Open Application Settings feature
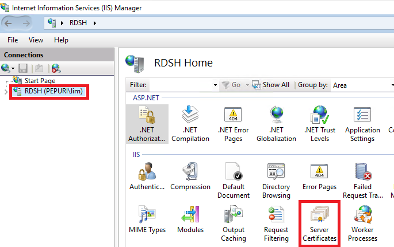 [362, 124]
